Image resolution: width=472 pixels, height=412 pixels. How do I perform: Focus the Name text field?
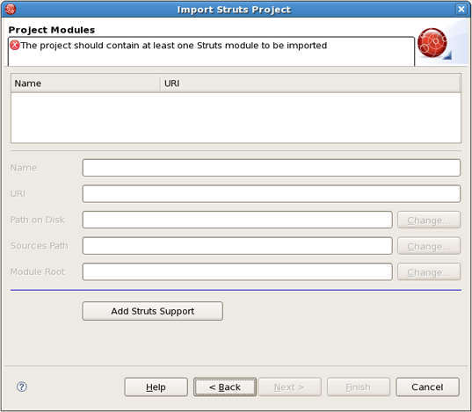pos(272,168)
